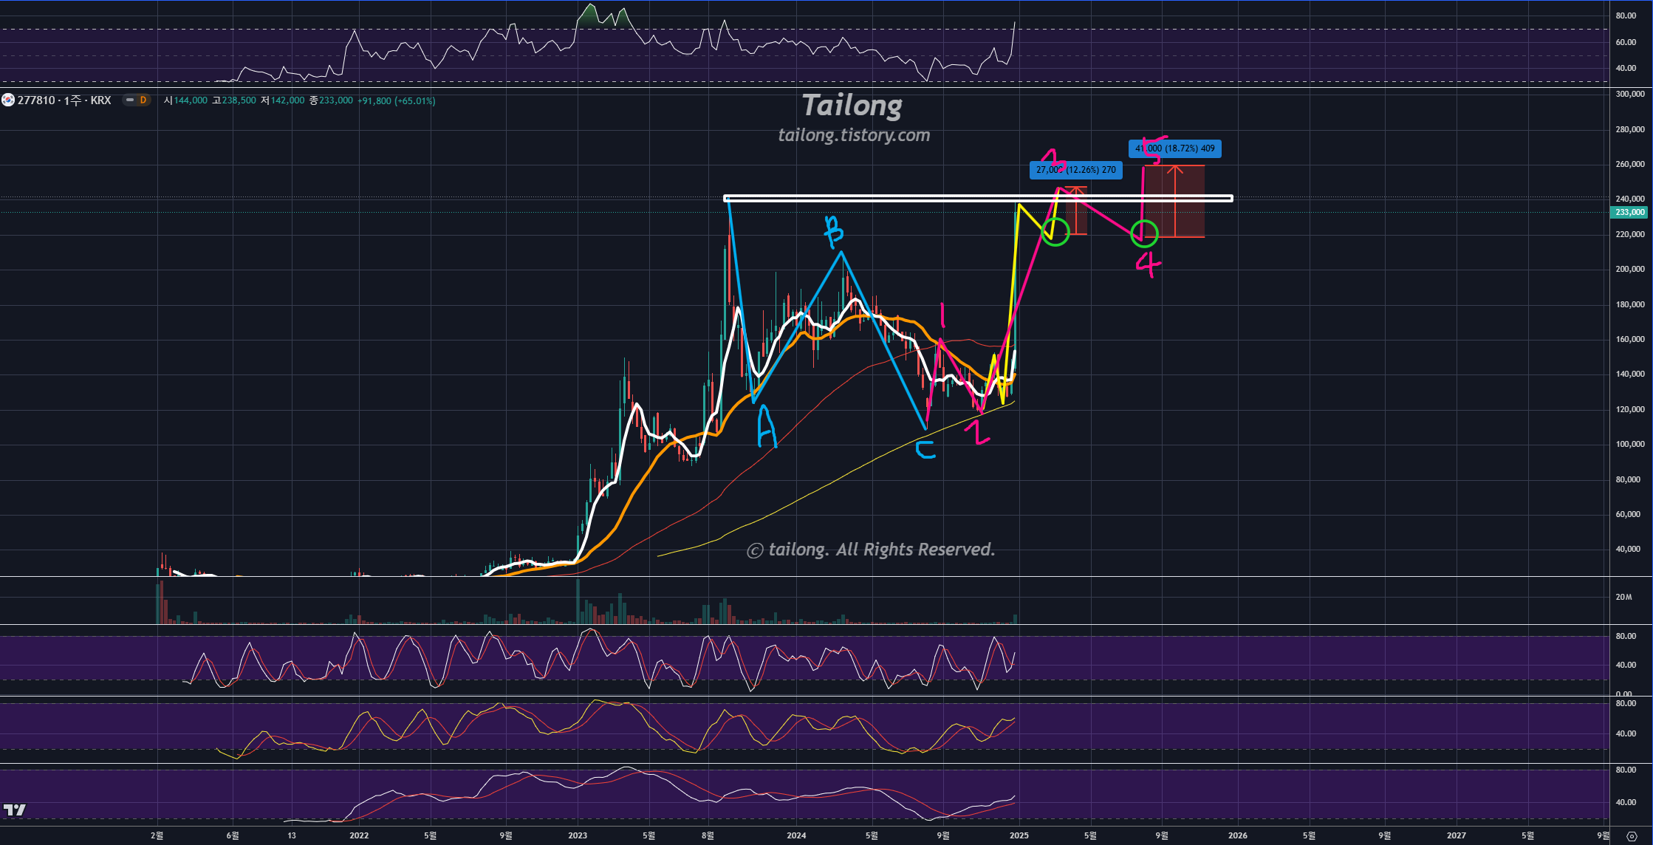Click tailong.tistory.com watermark text
This screenshot has height=845, width=1653.
coord(854,135)
